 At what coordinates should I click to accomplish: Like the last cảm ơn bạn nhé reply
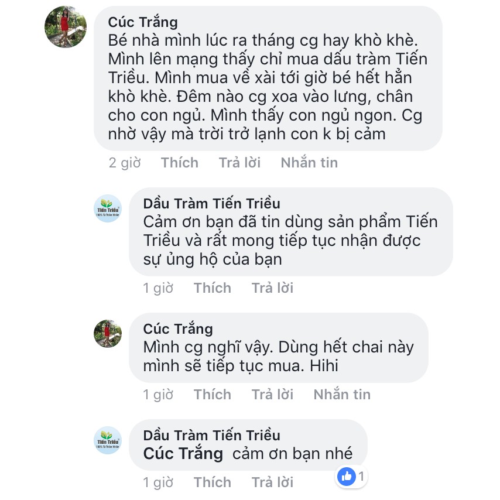[x=213, y=482]
